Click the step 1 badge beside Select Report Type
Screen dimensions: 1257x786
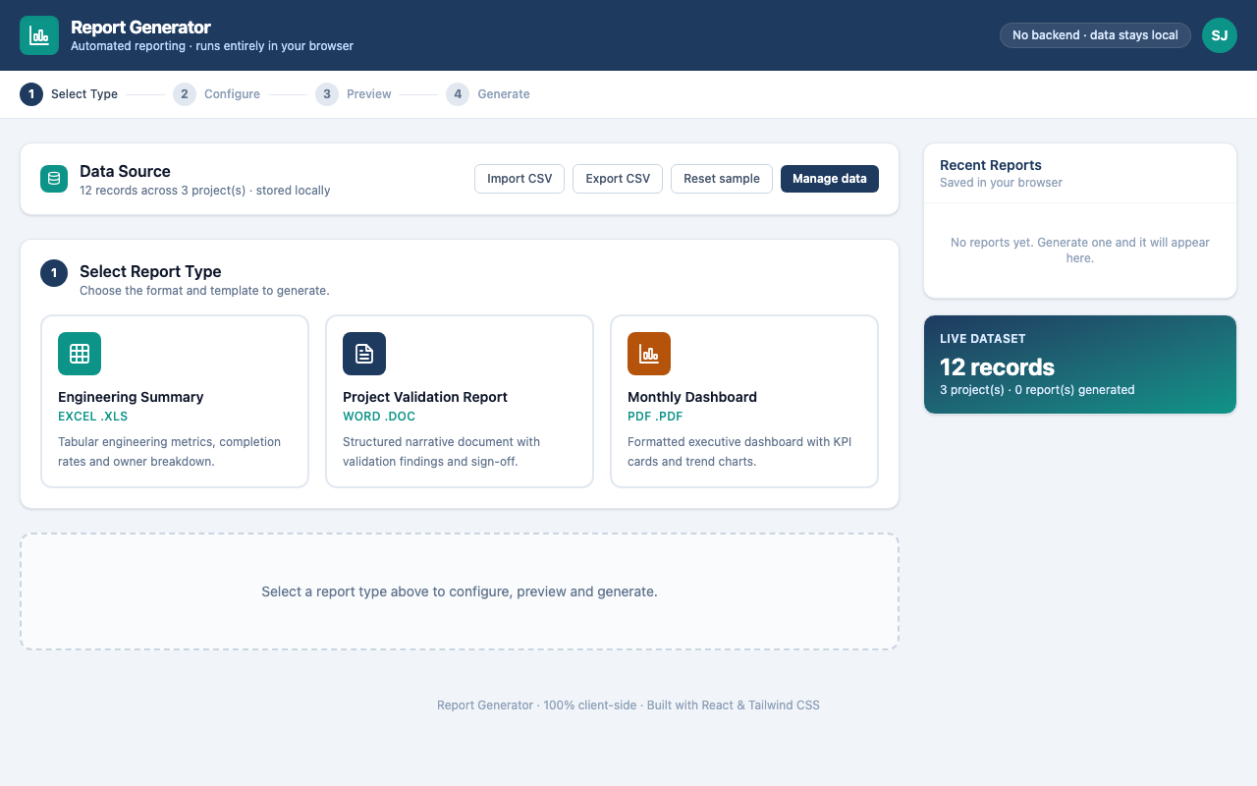(54, 273)
